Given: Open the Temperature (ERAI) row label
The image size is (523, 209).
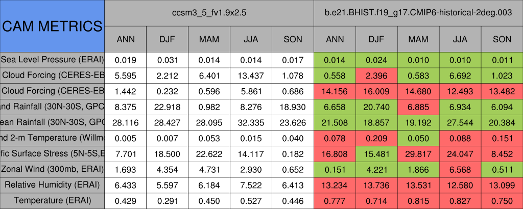Looking at the screenshot, I should [52, 200].
